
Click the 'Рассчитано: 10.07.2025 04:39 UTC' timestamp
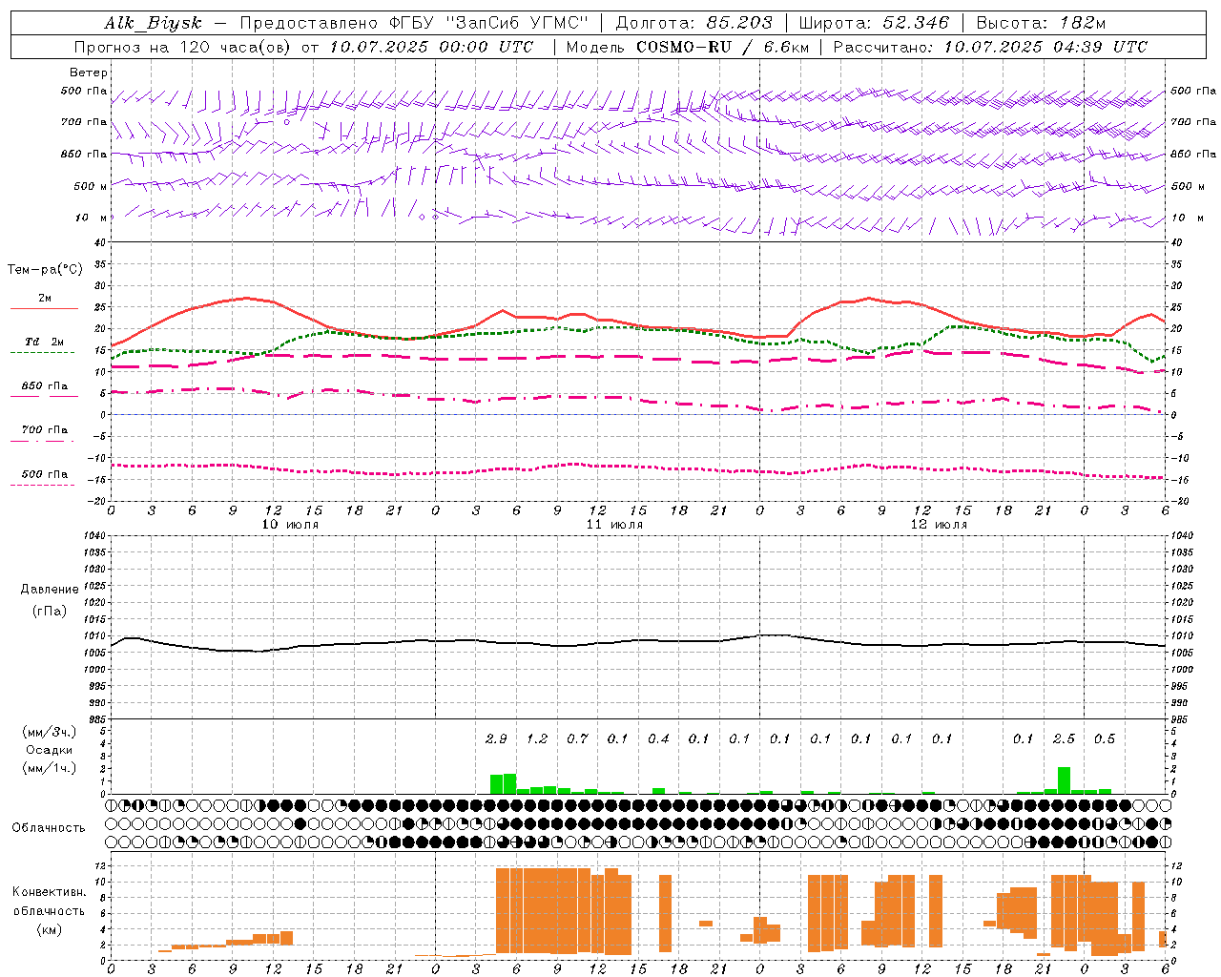pos(990,47)
